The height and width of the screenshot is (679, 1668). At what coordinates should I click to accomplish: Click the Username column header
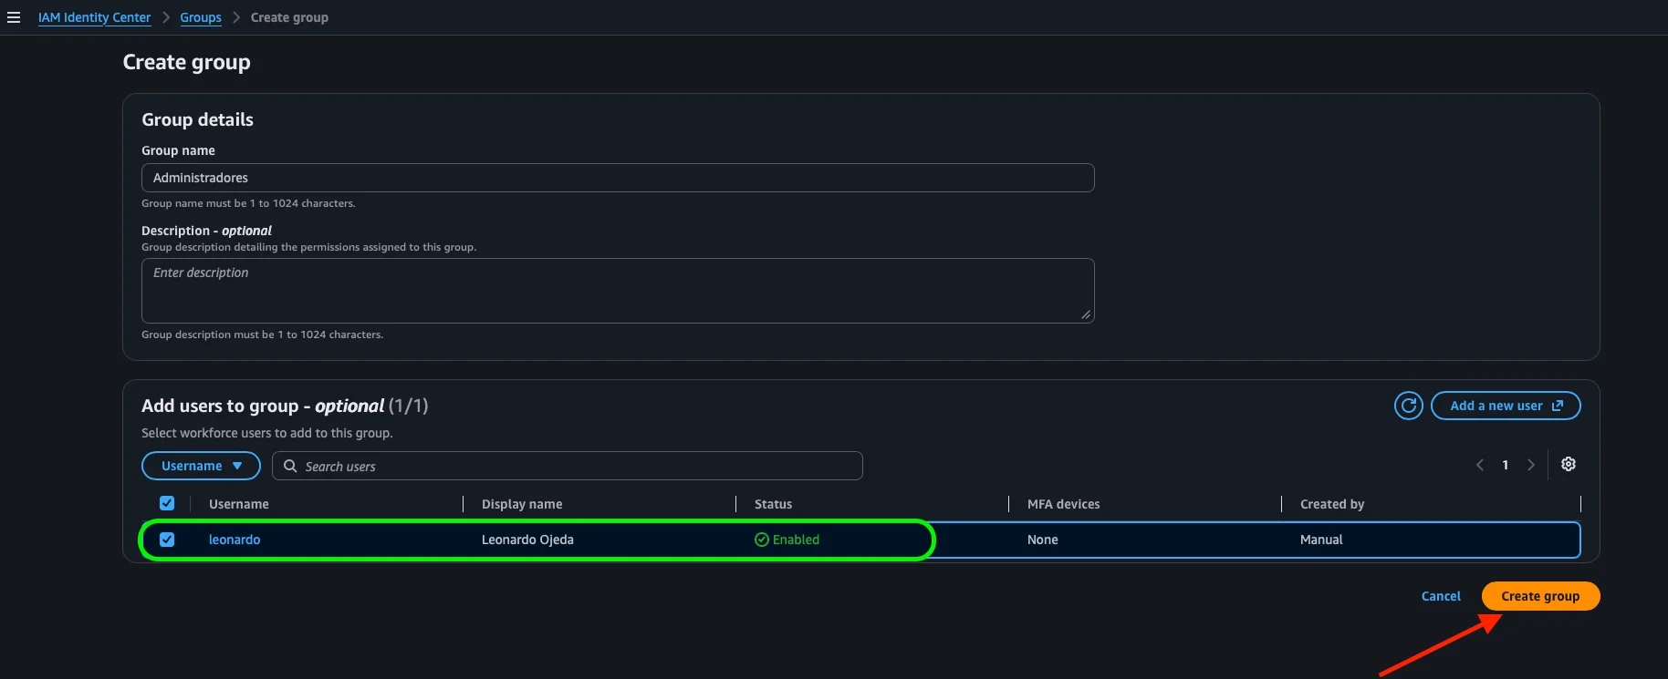click(239, 504)
